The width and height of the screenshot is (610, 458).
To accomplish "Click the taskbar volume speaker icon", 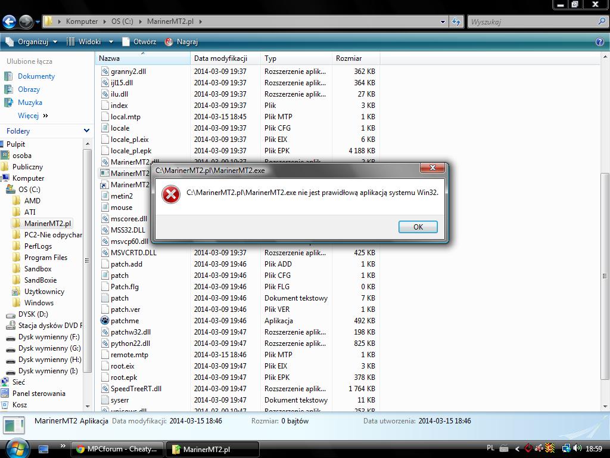I will [x=577, y=449].
